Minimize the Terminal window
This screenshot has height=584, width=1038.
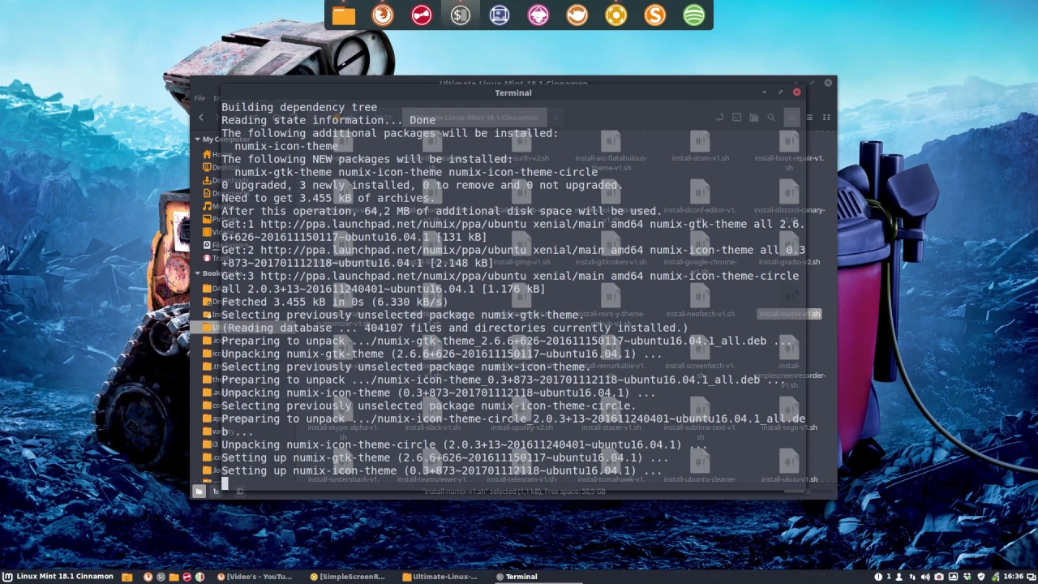(764, 92)
